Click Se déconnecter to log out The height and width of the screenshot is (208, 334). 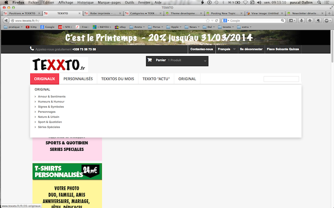251,49
